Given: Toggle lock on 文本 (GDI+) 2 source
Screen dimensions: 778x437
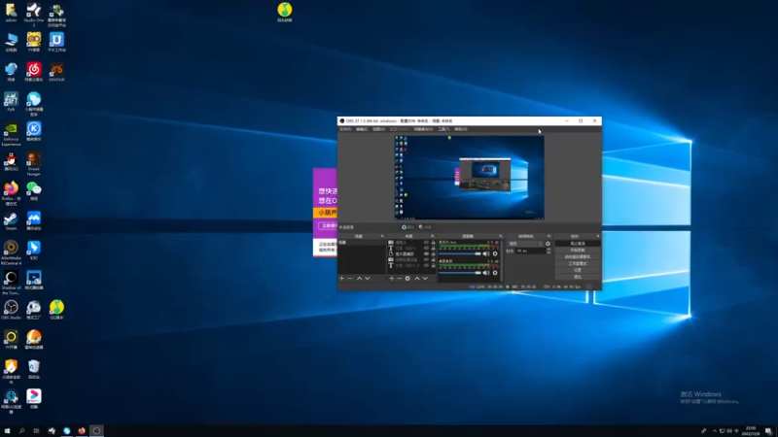Looking at the screenshot, I should point(433,265).
